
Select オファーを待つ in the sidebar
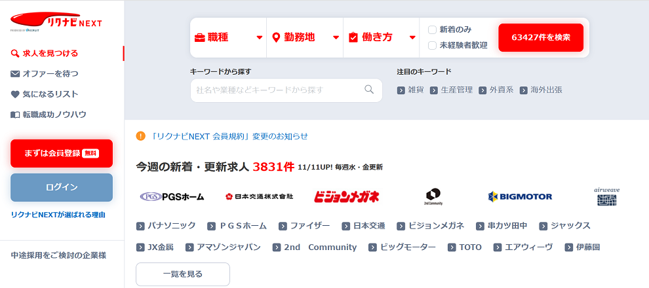(x=45, y=74)
